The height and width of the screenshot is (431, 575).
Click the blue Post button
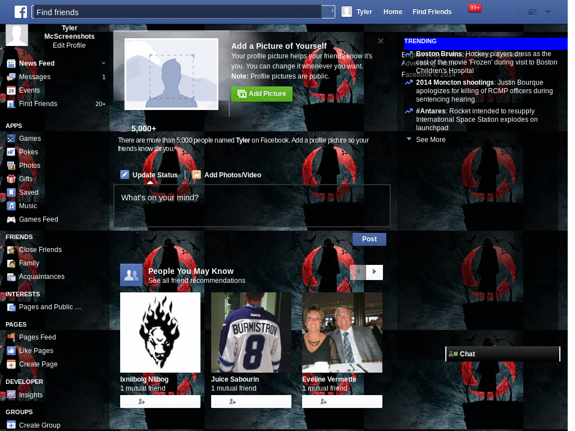[369, 239]
